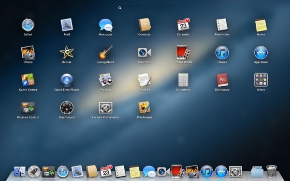Open Contacts book in the Dock
This screenshot has width=290, height=181.
point(91,171)
